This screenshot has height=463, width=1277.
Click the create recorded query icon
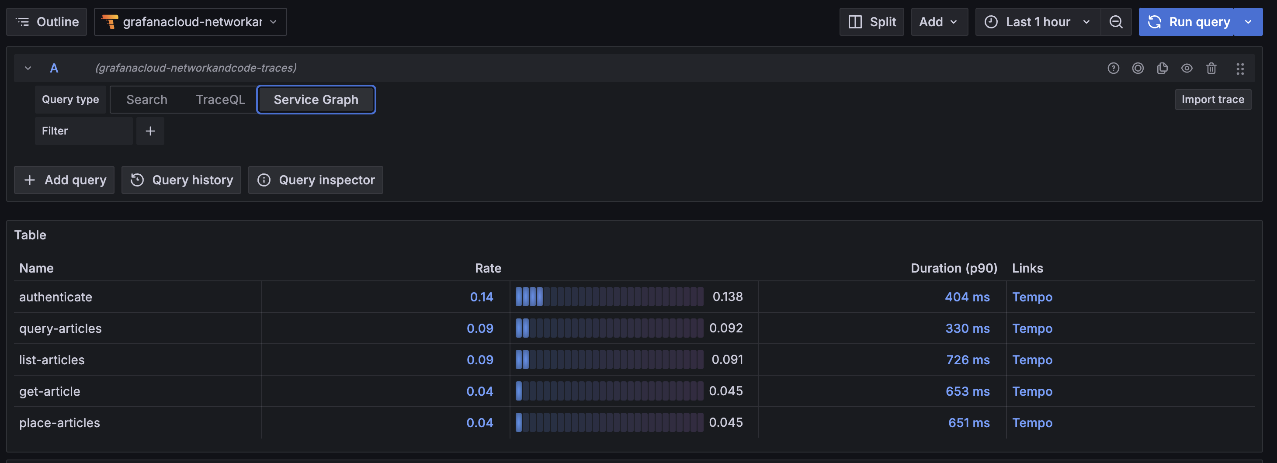click(1138, 69)
